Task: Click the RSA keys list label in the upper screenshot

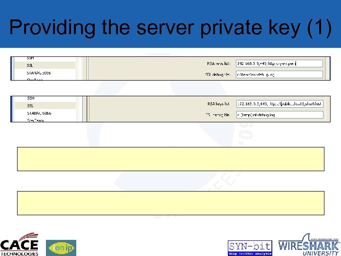Action: pos(218,64)
